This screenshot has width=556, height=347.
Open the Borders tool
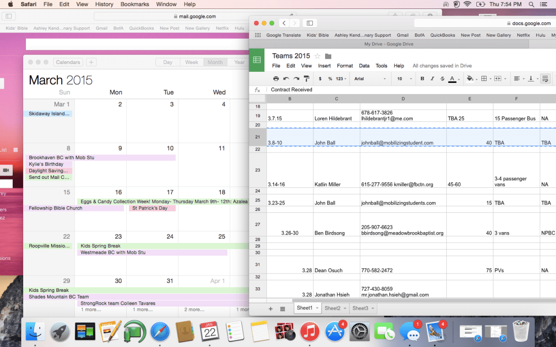tap(485, 79)
